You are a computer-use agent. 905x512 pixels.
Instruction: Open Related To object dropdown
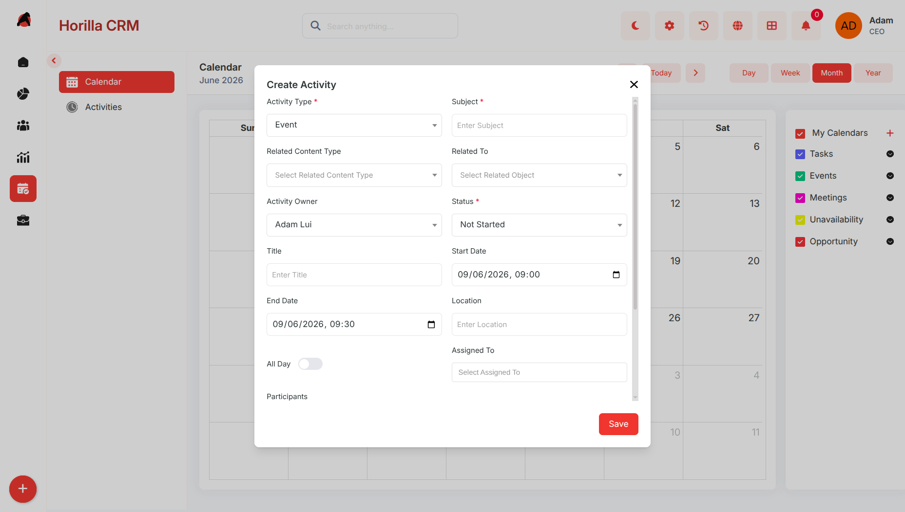point(539,175)
